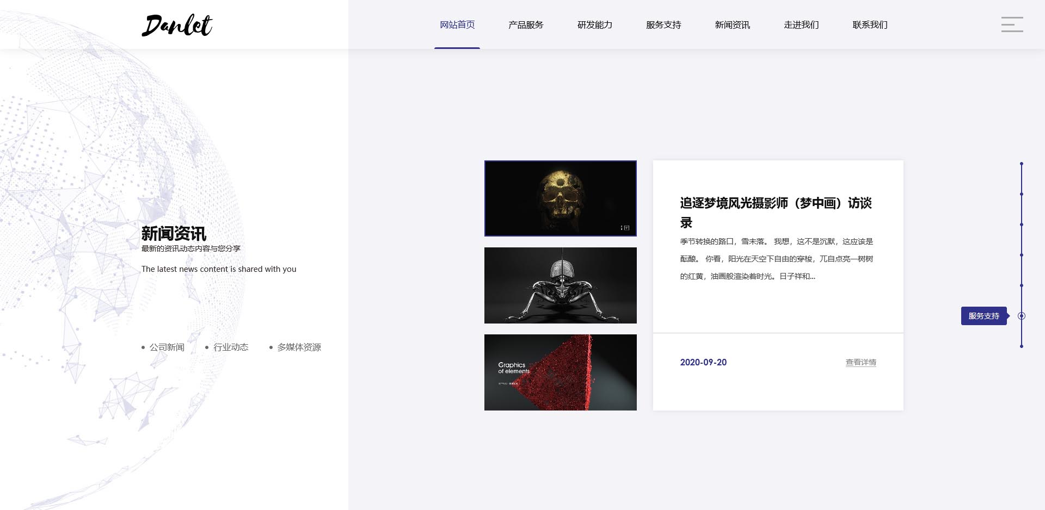Click the topmost dot on the side timeline
This screenshot has width=1045, height=510.
click(x=1022, y=164)
